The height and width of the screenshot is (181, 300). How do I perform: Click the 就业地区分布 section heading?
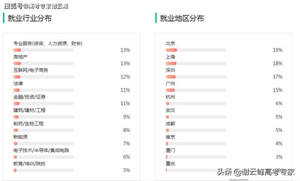(x=182, y=18)
